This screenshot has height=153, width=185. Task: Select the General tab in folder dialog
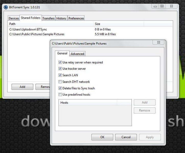62,53
